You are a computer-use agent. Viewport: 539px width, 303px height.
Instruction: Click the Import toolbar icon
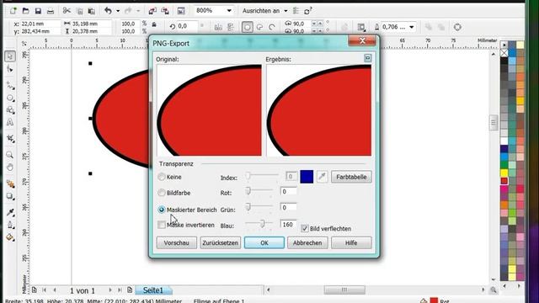(152, 11)
